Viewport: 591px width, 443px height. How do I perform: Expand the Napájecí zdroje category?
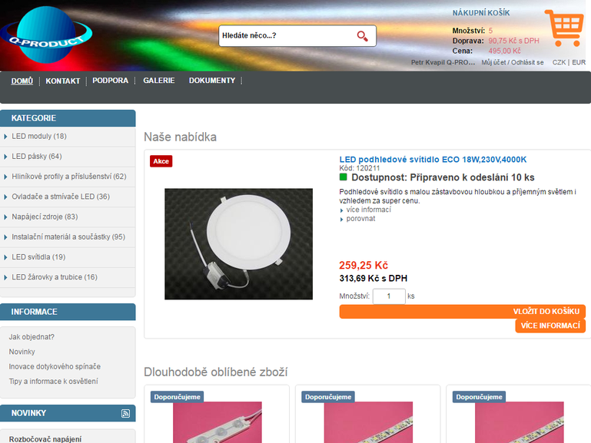45,217
